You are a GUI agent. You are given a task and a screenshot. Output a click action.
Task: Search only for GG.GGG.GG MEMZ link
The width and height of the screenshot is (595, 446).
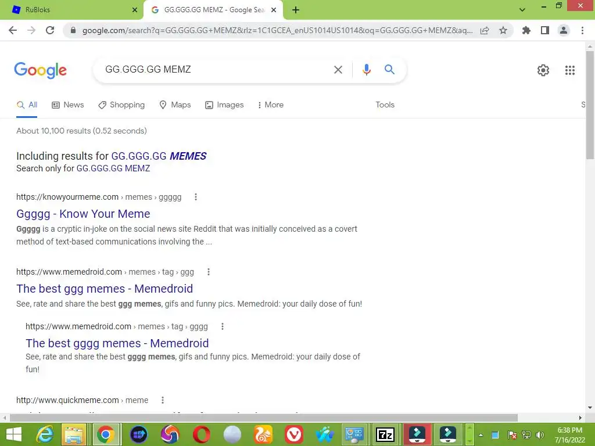113,168
